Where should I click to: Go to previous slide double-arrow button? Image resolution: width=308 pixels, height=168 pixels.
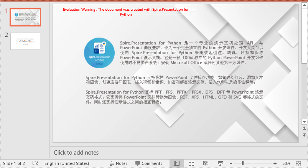[304, 128]
